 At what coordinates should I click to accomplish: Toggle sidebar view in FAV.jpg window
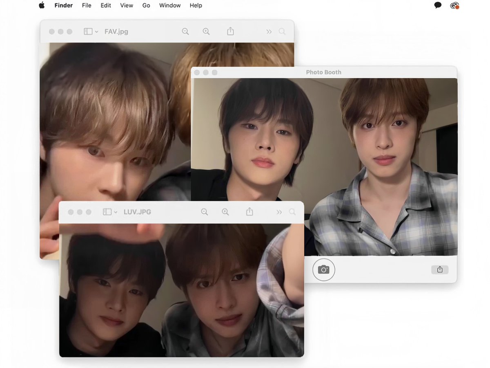(x=88, y=31)
